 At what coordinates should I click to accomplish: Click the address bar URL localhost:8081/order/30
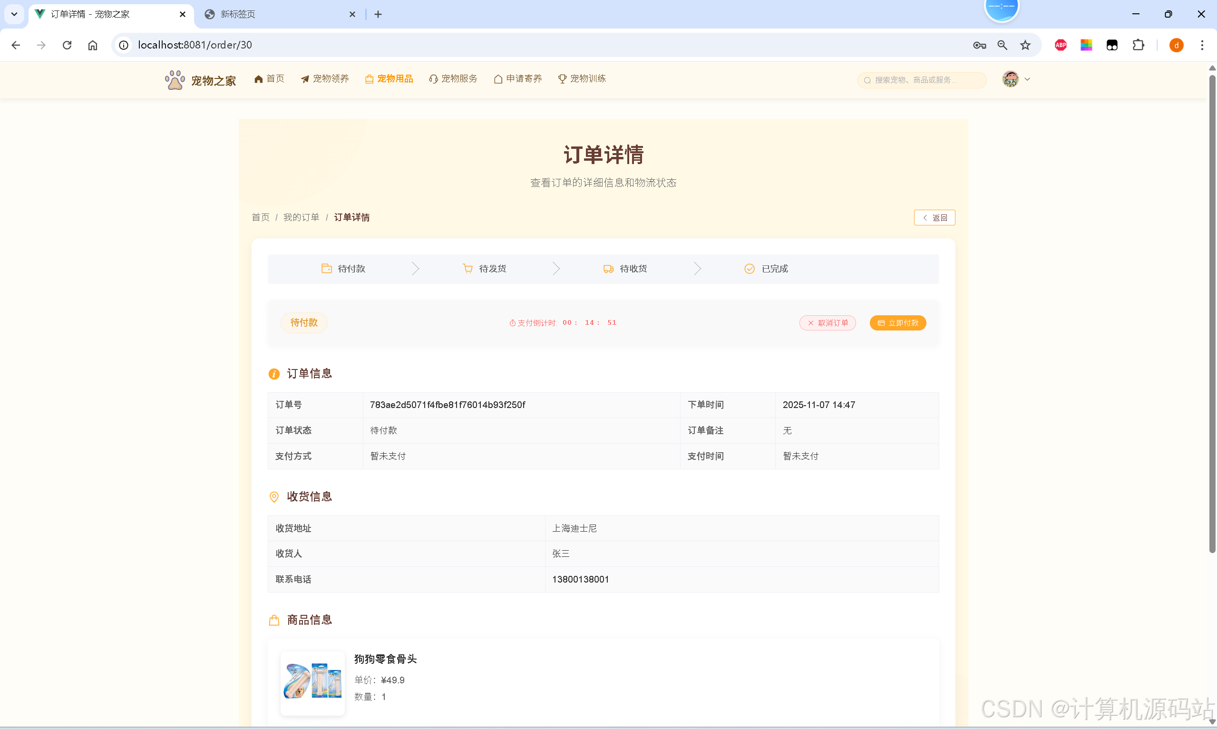pos(195,45)
